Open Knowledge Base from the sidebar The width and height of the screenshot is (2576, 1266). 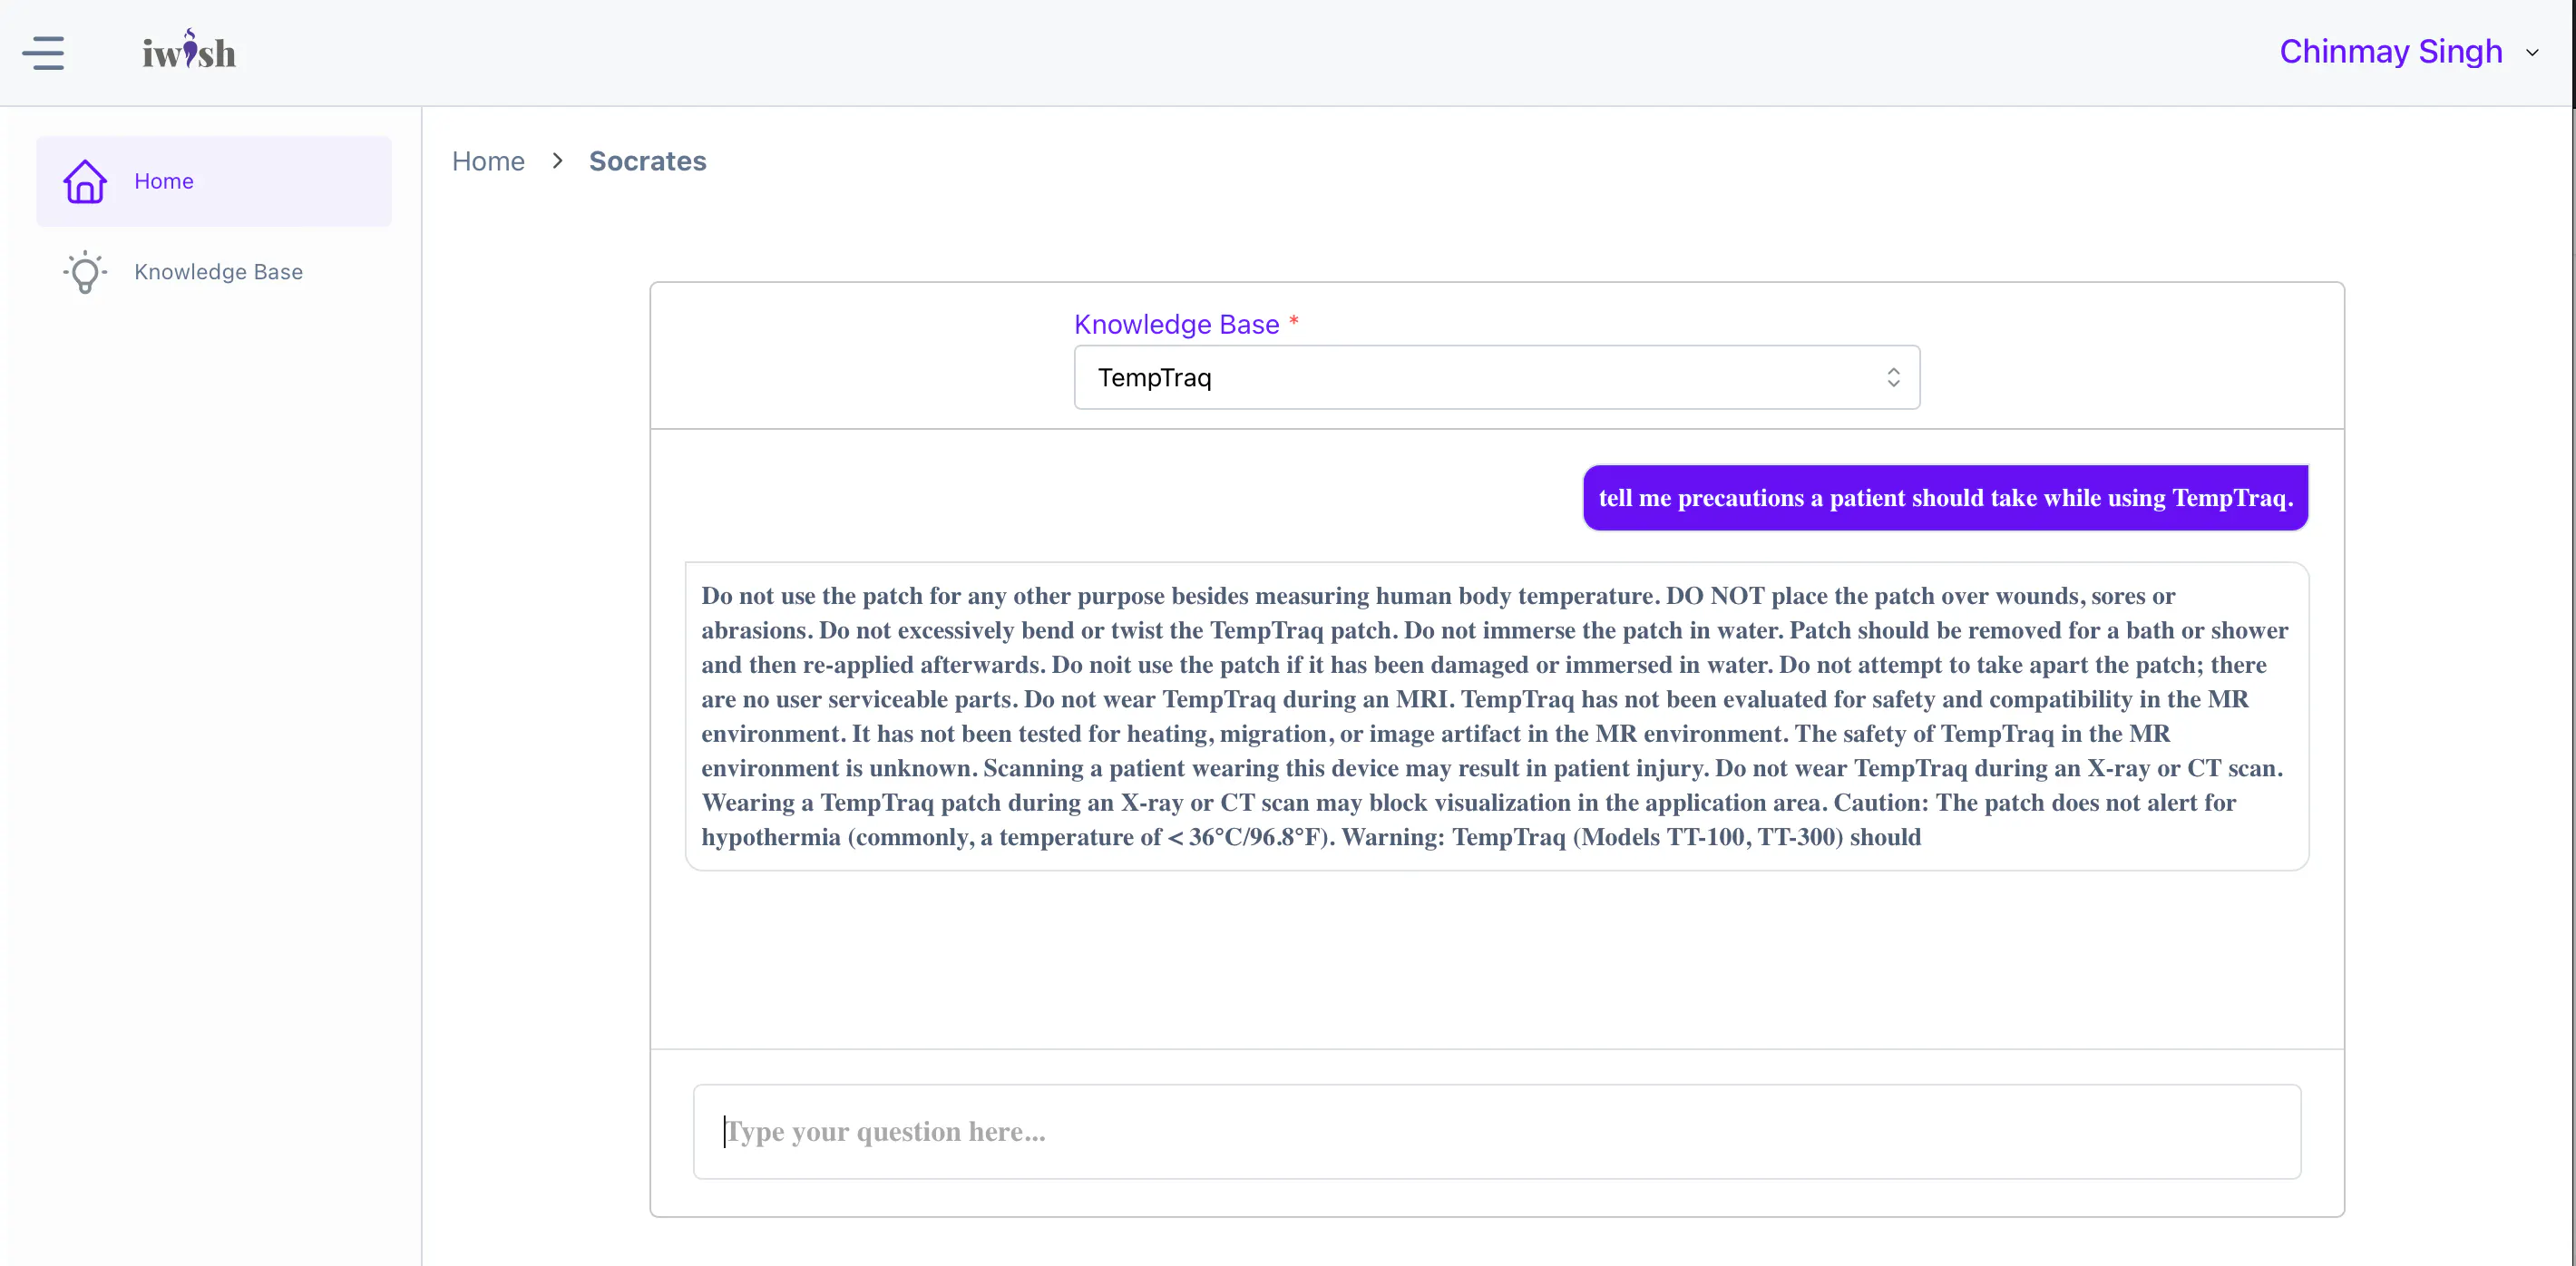(x=214, y=271)
